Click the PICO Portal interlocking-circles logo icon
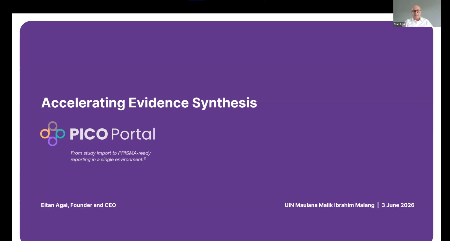Image resolution: width=450 pixels, height=241 pixels. [x=53, y=134]
